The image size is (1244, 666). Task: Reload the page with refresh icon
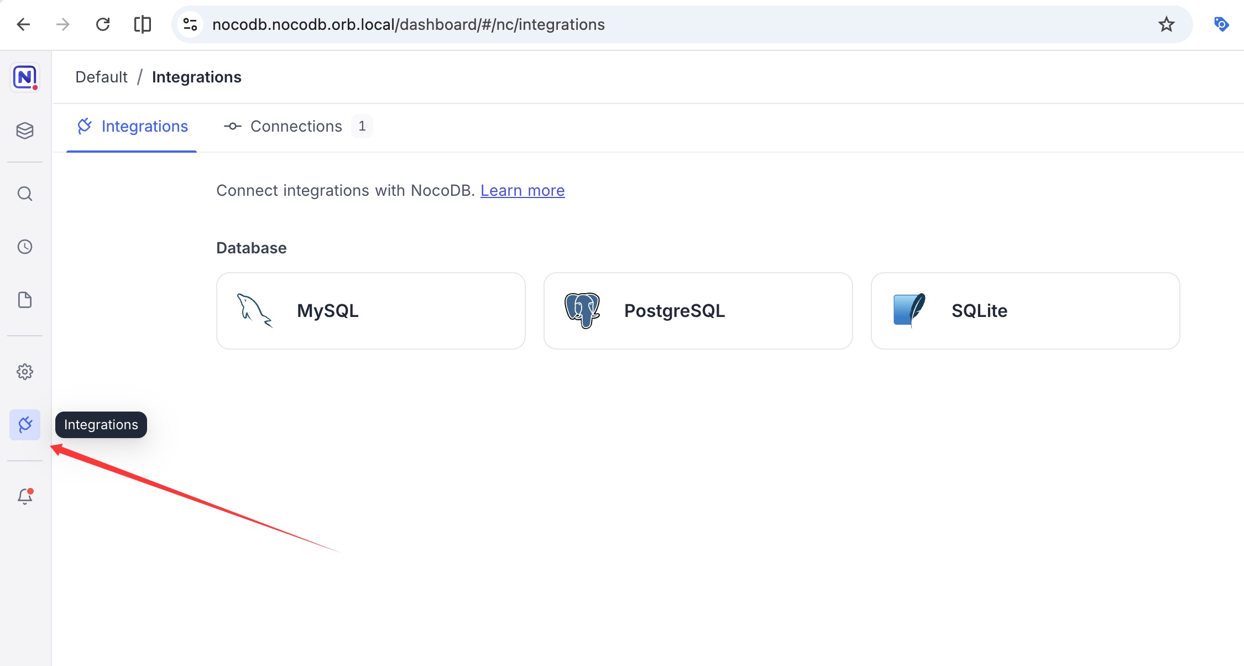coord(103,25)
